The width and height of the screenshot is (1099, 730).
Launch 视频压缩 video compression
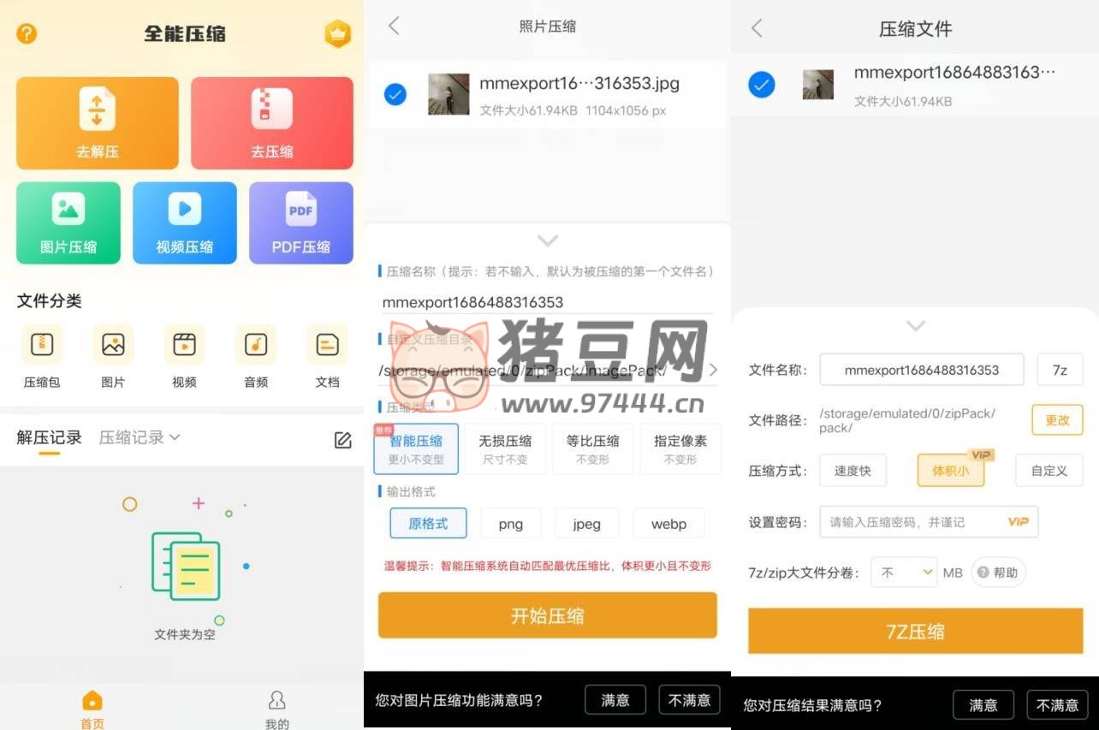coord(184,223)
